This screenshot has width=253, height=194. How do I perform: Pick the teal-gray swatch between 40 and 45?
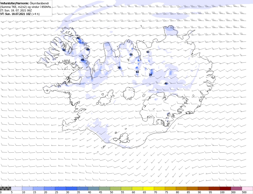[x=93, y=188]
